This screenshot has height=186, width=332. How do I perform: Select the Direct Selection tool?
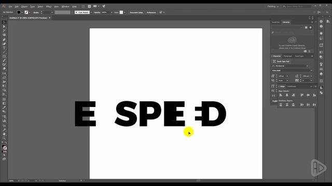point(4,26)
